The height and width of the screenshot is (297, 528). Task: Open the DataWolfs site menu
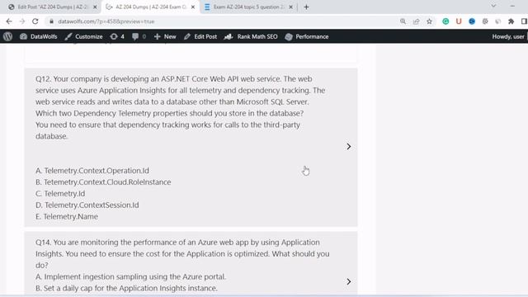pos(39,36)
